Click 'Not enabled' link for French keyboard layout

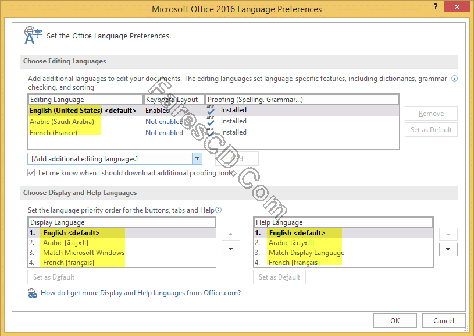[x=164, y=133]
